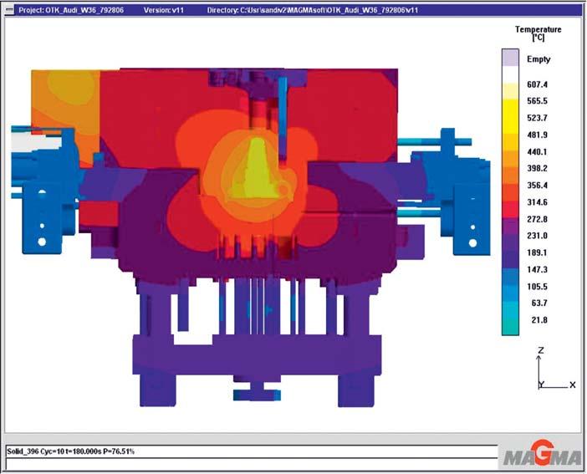Image resolution: width=587 pixels, height=474 pixels.
Task: Click the 607.4 legend value
Action: tap(537, 84)
